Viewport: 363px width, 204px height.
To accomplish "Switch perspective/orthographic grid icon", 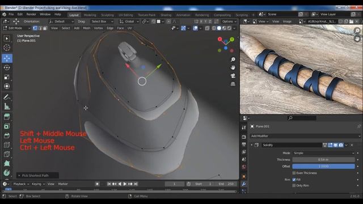I will point(233,84).
